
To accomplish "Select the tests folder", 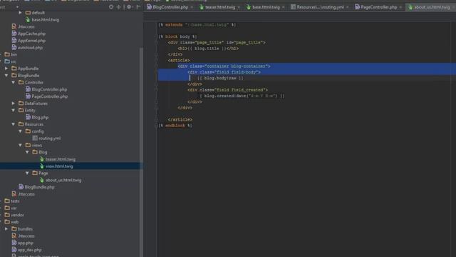I will pos(15,201).
